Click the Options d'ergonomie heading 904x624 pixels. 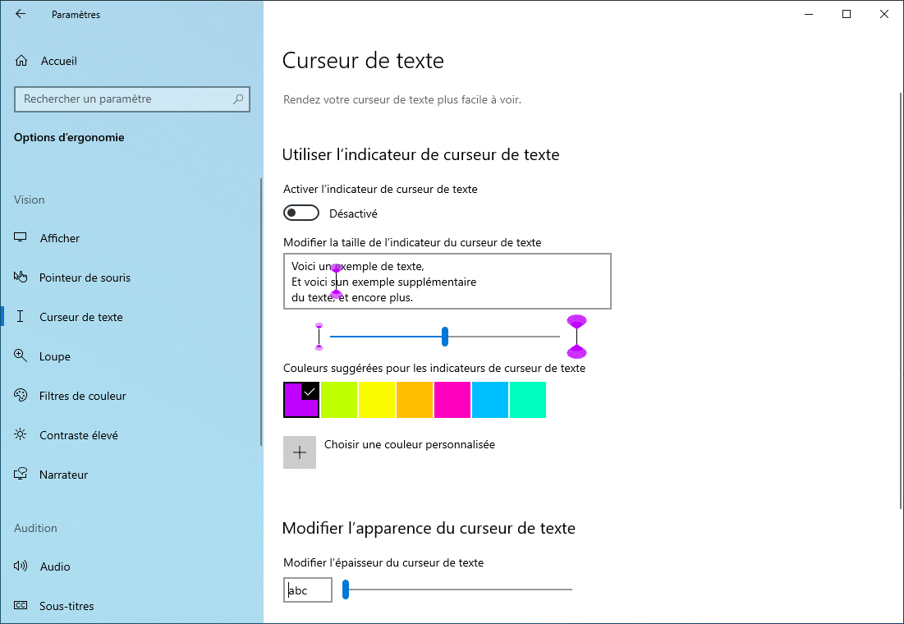[69, 137]
